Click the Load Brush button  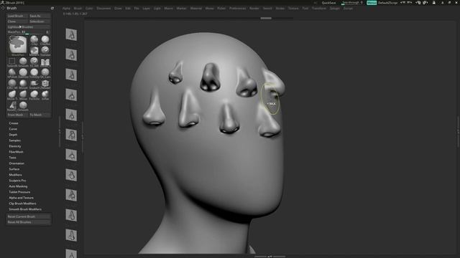pyautogui.click(x=17, y=16)
